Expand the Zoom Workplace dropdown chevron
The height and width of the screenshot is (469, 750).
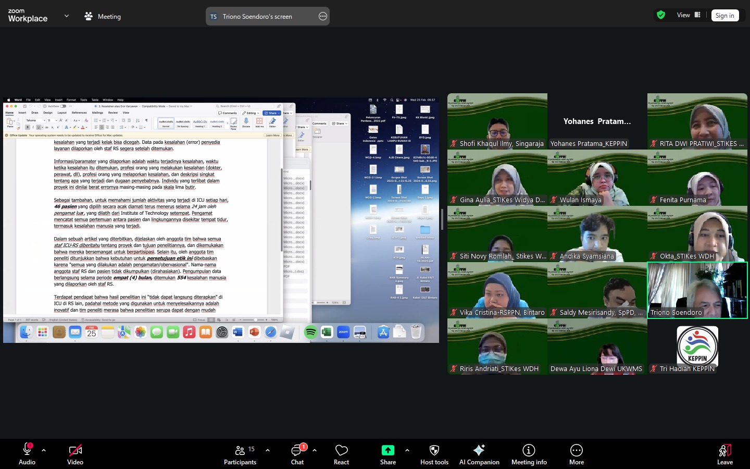click(67, 16)
